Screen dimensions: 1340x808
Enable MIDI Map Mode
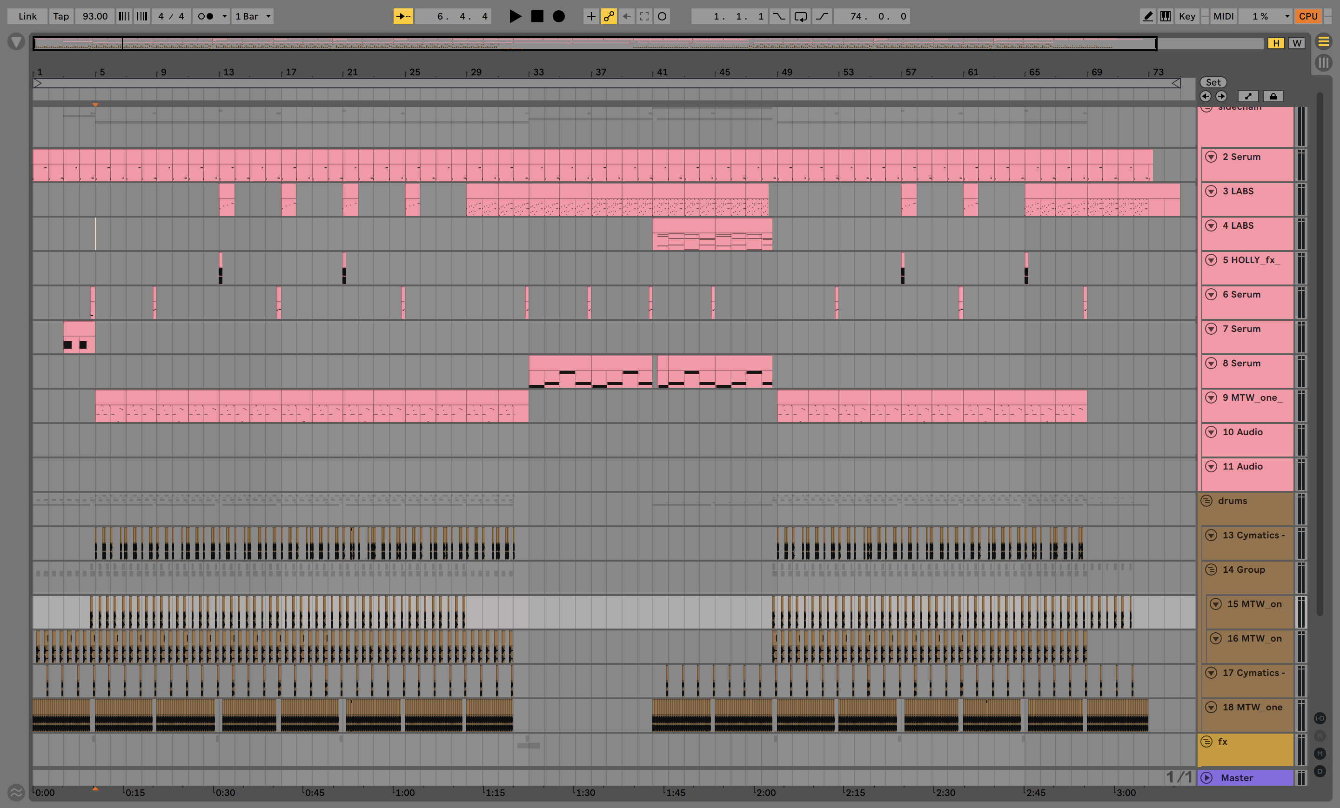click(x=1224, y=16)
